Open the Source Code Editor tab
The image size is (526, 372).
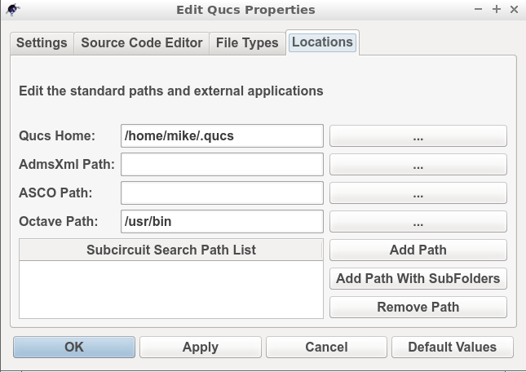[x=142, y=43]
